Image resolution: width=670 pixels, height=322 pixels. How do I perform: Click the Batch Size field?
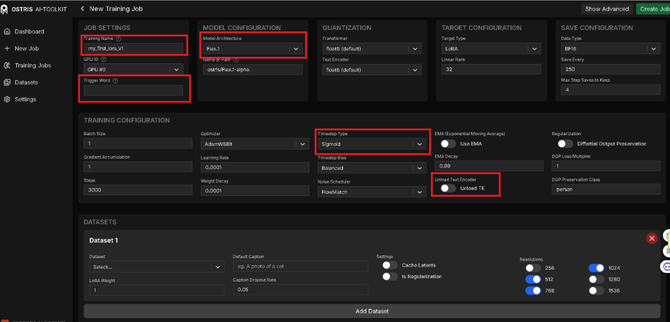[x=138, y=144]
